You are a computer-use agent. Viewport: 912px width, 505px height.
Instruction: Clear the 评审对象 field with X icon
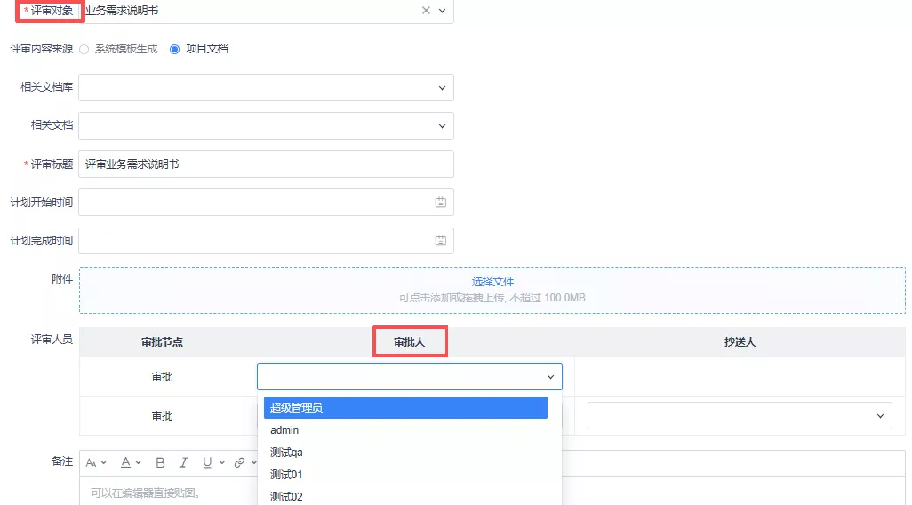pos(426,11)
